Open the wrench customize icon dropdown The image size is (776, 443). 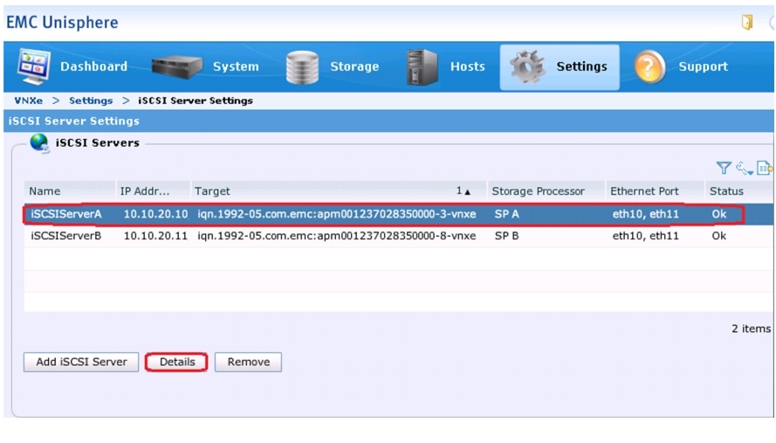tap(745, 169)
